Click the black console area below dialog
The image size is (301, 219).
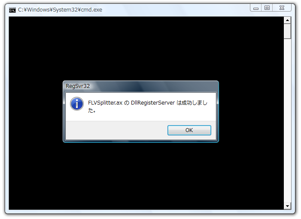tap(146, 176)
